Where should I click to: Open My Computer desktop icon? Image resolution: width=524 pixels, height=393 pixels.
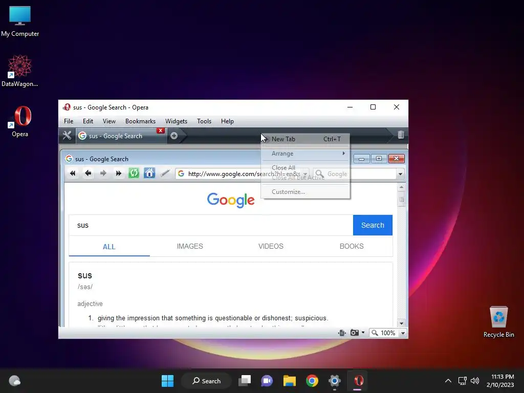[x=20, y=21]
